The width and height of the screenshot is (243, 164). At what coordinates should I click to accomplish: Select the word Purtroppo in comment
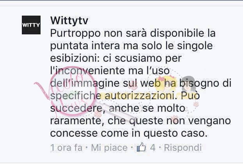point(75,34)
